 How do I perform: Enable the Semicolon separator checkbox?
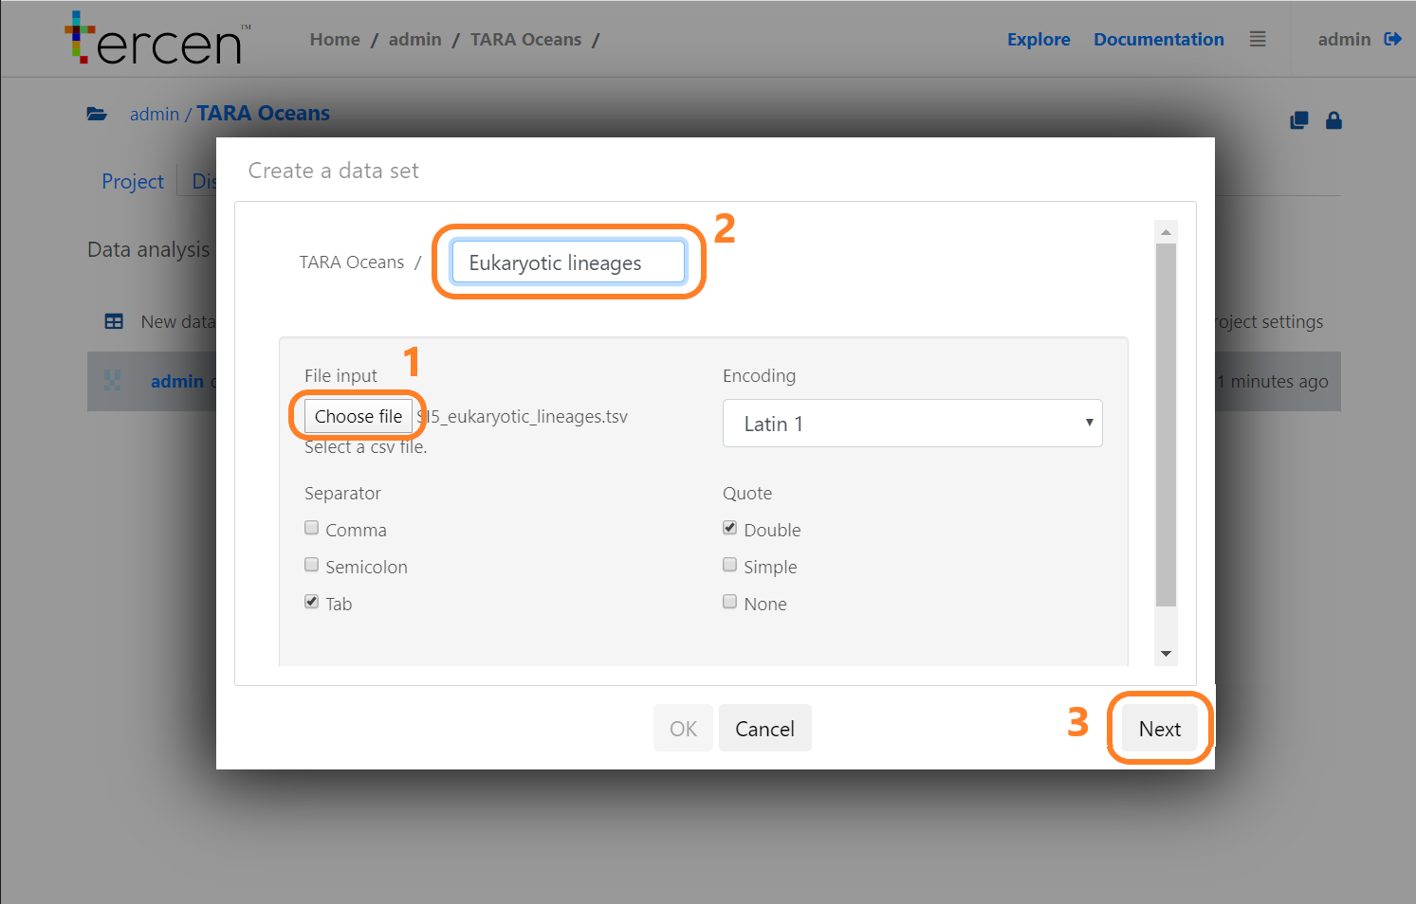tap(311, 565)
